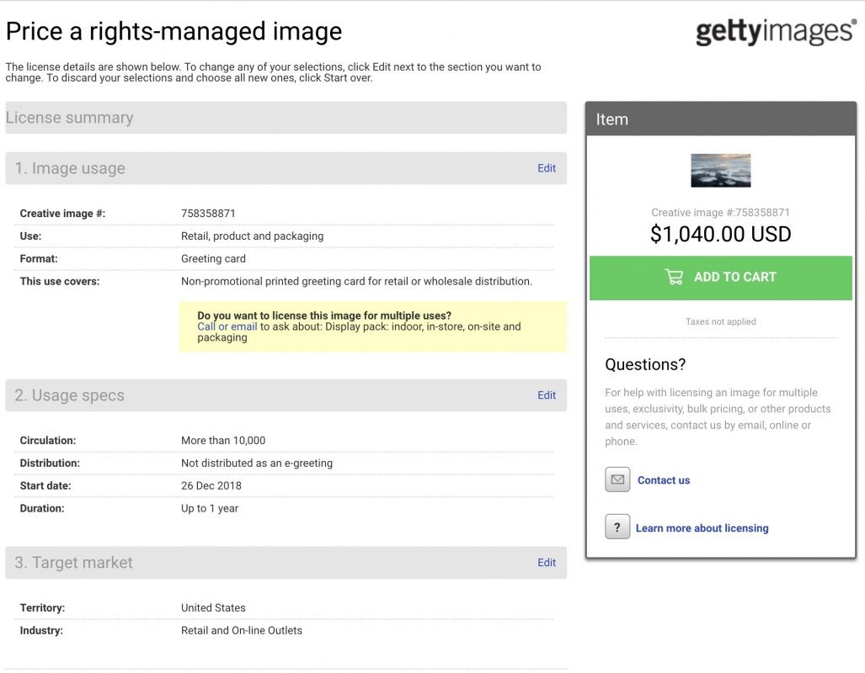Click the This use covers label
Viewport: 865px width, 673px height.
tap(60, 281)
